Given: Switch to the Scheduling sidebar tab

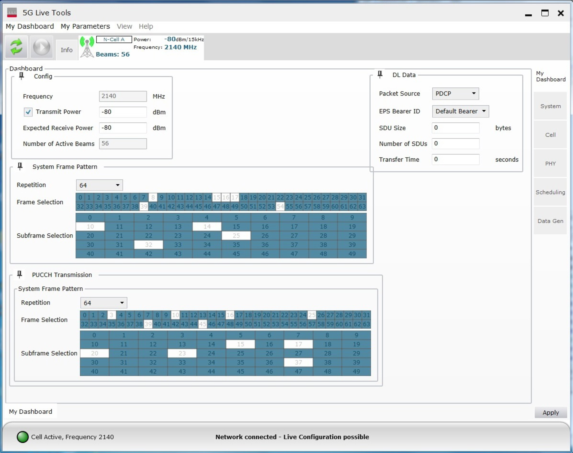Looking at the screenshot, I should coord(550,192).
